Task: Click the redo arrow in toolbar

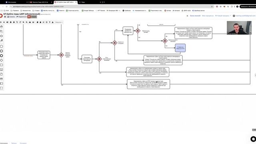Action: point(20,22)
